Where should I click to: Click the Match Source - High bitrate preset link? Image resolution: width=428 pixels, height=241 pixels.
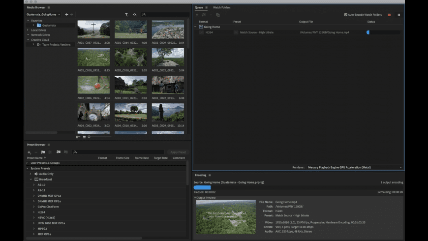click(x=257, y=32)
